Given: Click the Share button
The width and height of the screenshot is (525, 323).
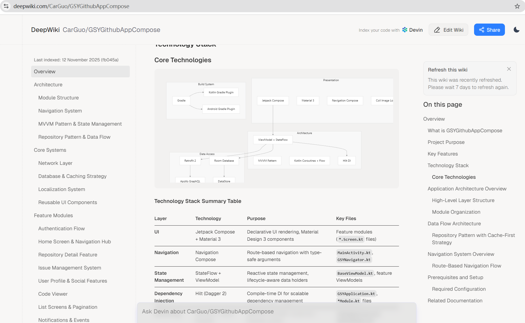Looking at the screenshot, I should point(489,30).
